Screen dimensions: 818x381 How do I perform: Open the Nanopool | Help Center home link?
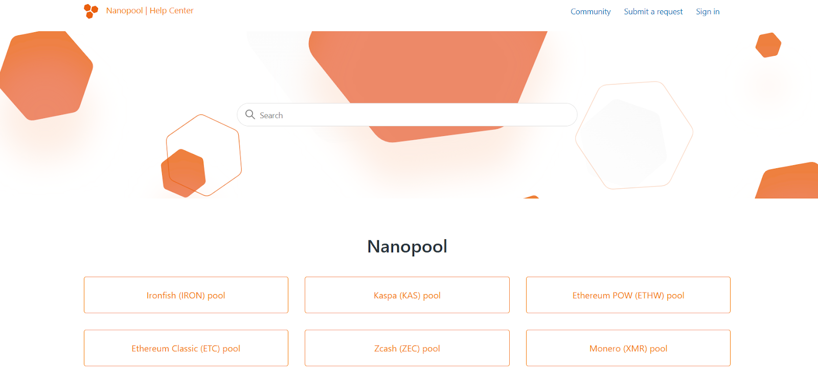tap(150, 11)
